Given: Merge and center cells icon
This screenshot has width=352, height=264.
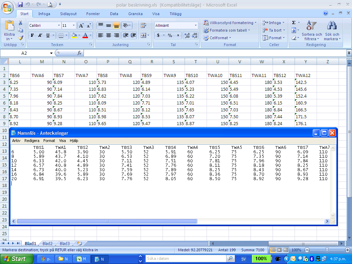Looking at the screenshot, I should (x=143, y=35).
